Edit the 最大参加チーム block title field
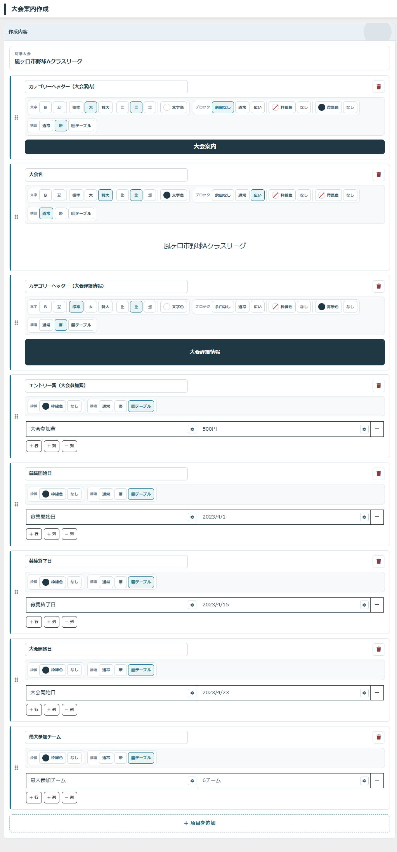 (x=106, y=737)
